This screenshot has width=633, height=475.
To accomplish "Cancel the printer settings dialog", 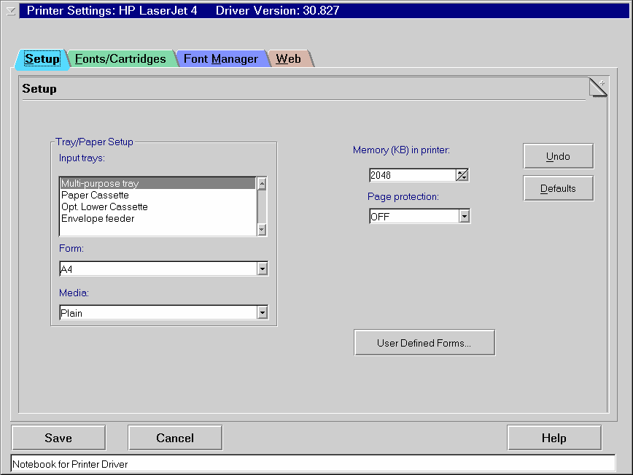I will 175,438.
